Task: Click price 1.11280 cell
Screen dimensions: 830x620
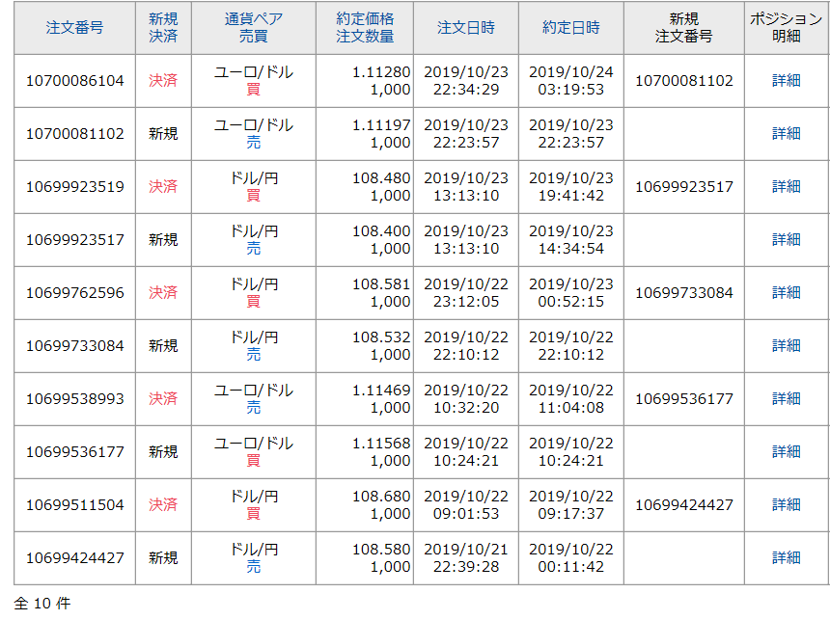Action: [381, 72]
